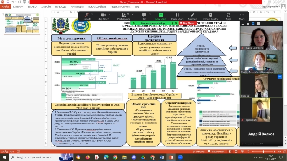Fit slide to window icon in status bar
Screen dimensions: 287x161
click(285, 152)
